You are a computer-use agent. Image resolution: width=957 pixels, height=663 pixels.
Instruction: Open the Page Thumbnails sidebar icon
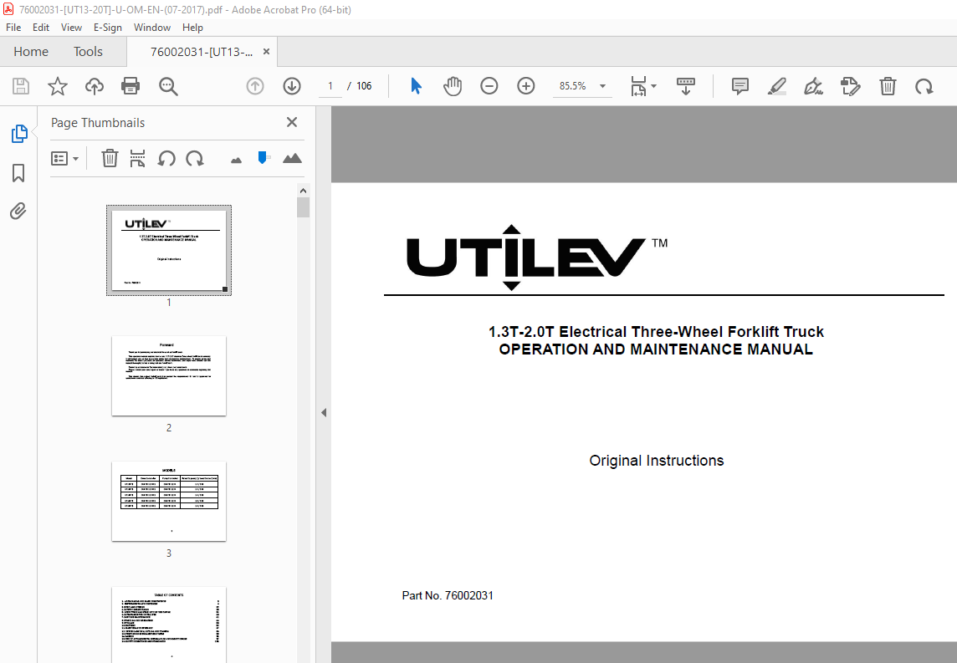tap(19, 134)
